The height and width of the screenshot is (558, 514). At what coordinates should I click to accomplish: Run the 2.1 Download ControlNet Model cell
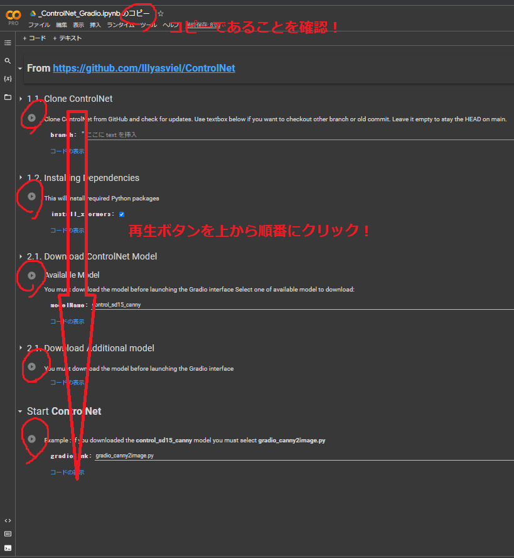[31, 275]
